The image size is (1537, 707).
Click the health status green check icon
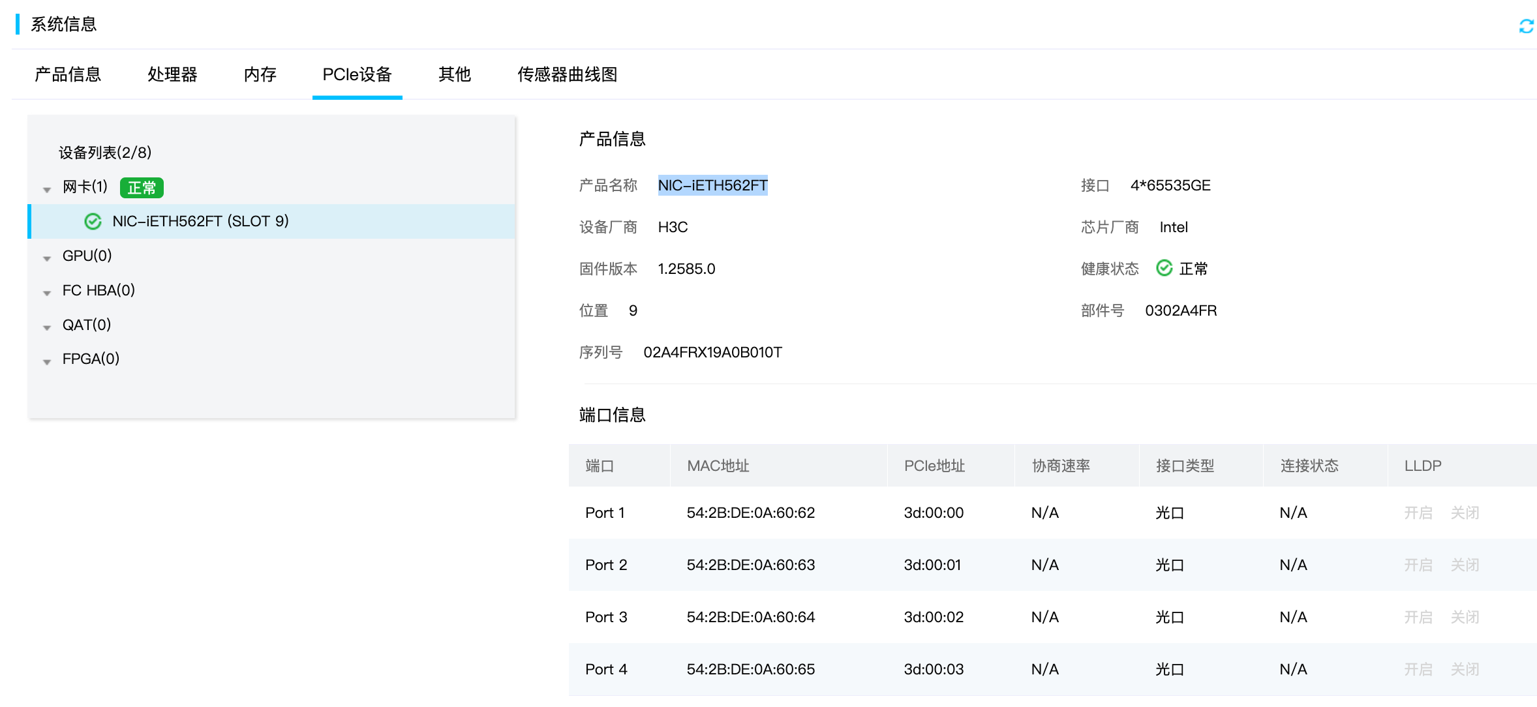(x=1164, y=268)
